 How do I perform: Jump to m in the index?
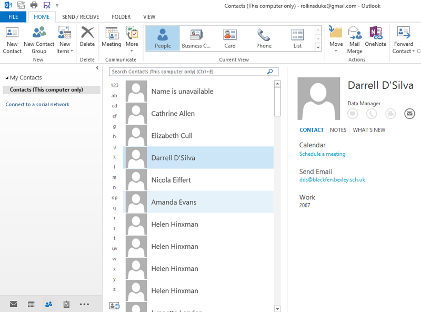click(114, 177)
